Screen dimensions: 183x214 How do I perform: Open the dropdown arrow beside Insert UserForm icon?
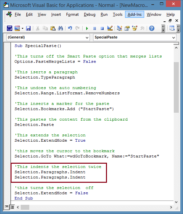[23, 29]
